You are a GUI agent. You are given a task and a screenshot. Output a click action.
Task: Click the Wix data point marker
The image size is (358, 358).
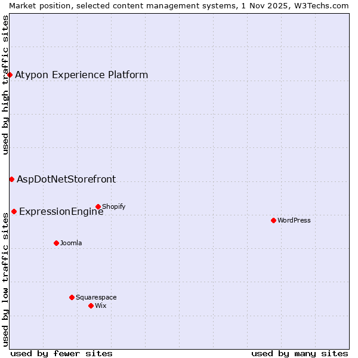tap(91, 305)
